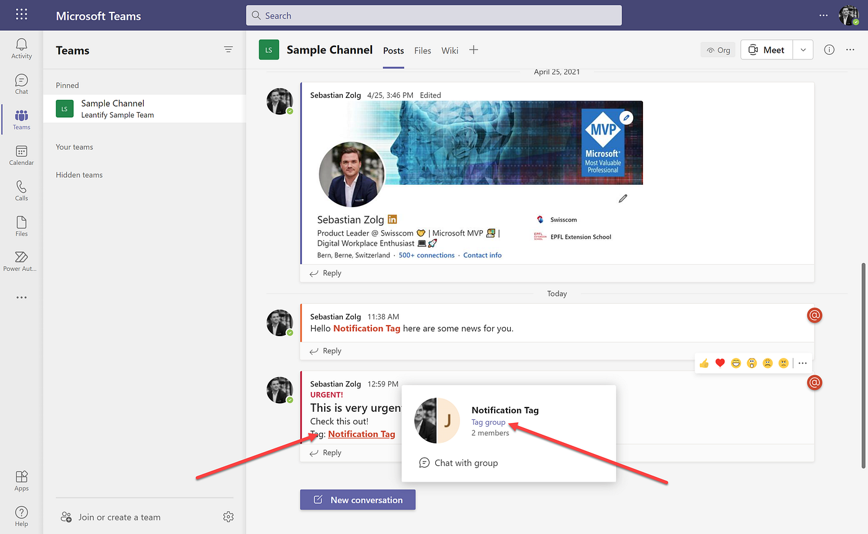React with laughing emoji
868x534 pixels.
736,363
